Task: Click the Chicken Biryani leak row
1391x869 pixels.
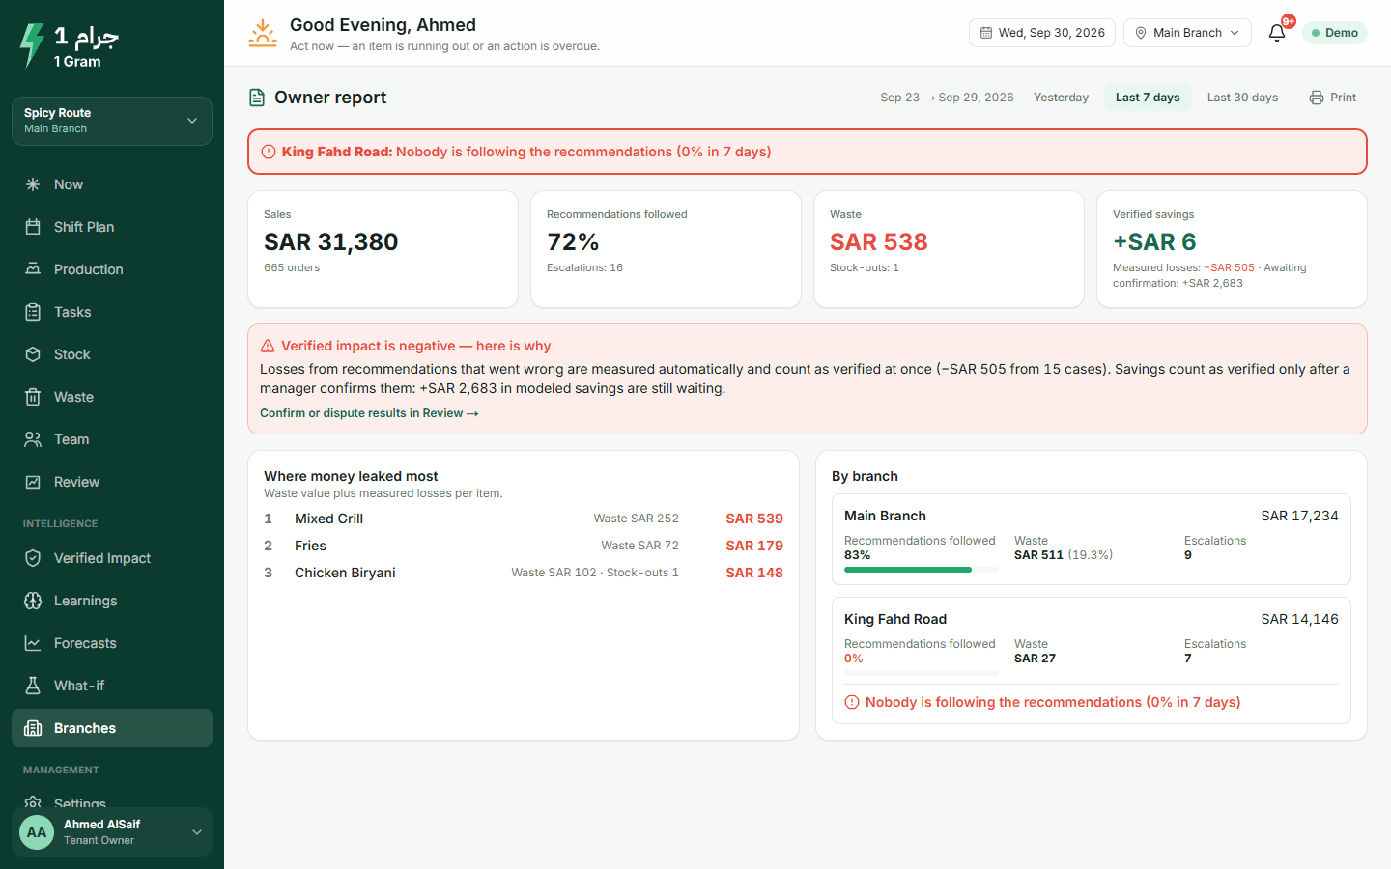Action: [x=524, y=573]
